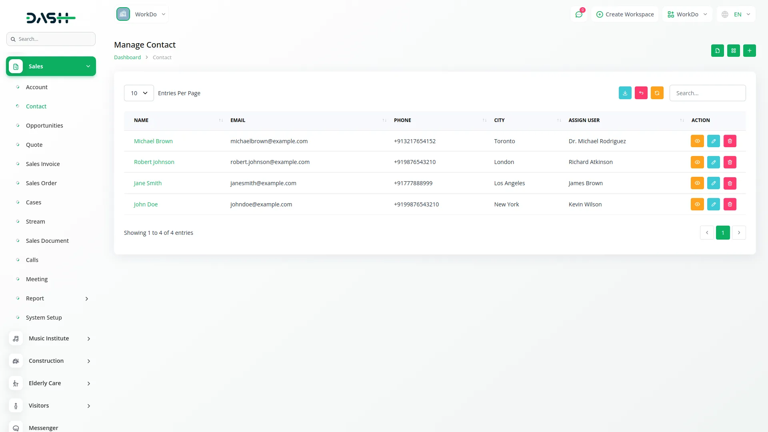Expand the EN language dropdown
This screenshot has width=768, height=432.
736,14
